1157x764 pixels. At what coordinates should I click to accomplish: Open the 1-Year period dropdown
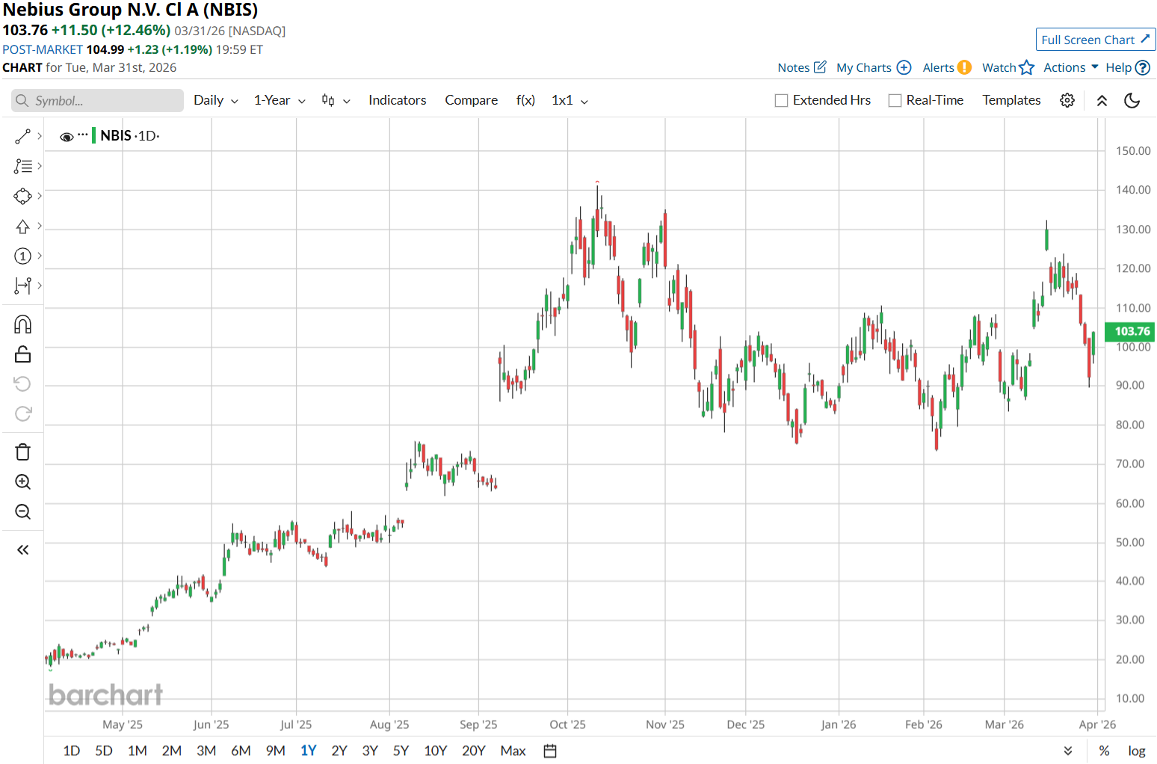click(280, 100)
